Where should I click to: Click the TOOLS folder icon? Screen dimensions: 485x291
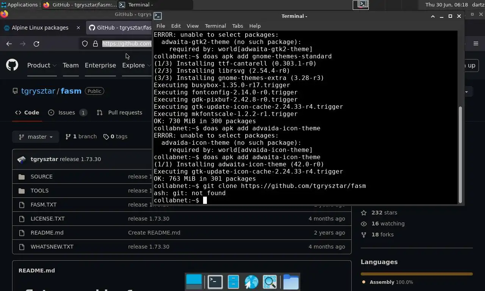click(x=22, y=191)
